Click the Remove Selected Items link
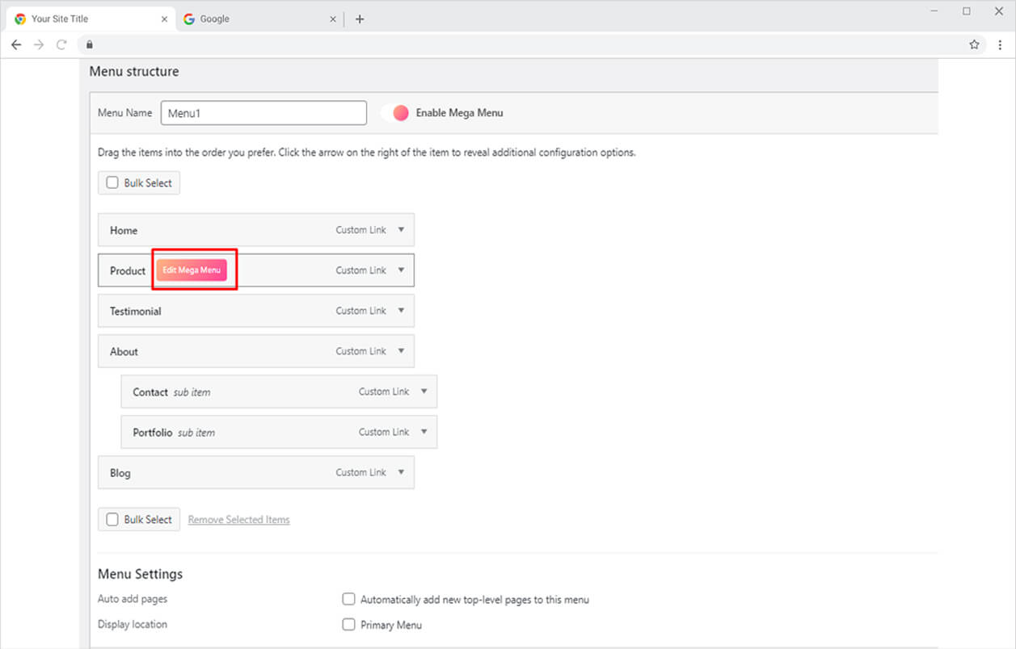 click(238, 520)
